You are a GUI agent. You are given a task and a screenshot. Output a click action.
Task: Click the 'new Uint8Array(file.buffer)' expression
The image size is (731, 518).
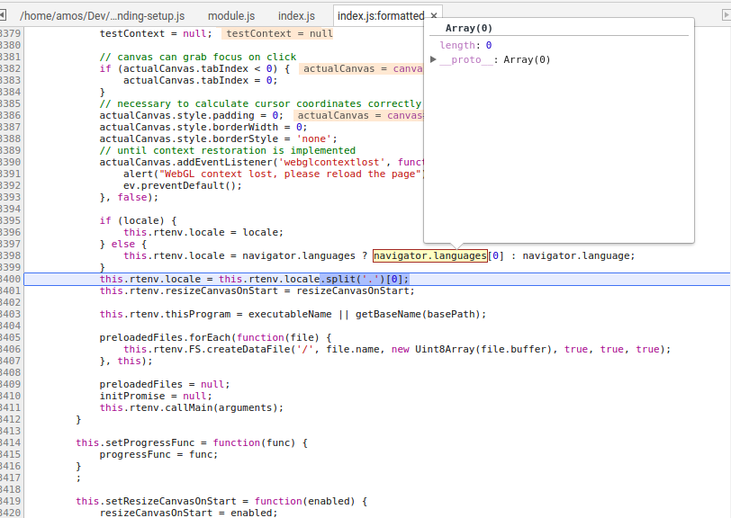click(x=473, y=349)
